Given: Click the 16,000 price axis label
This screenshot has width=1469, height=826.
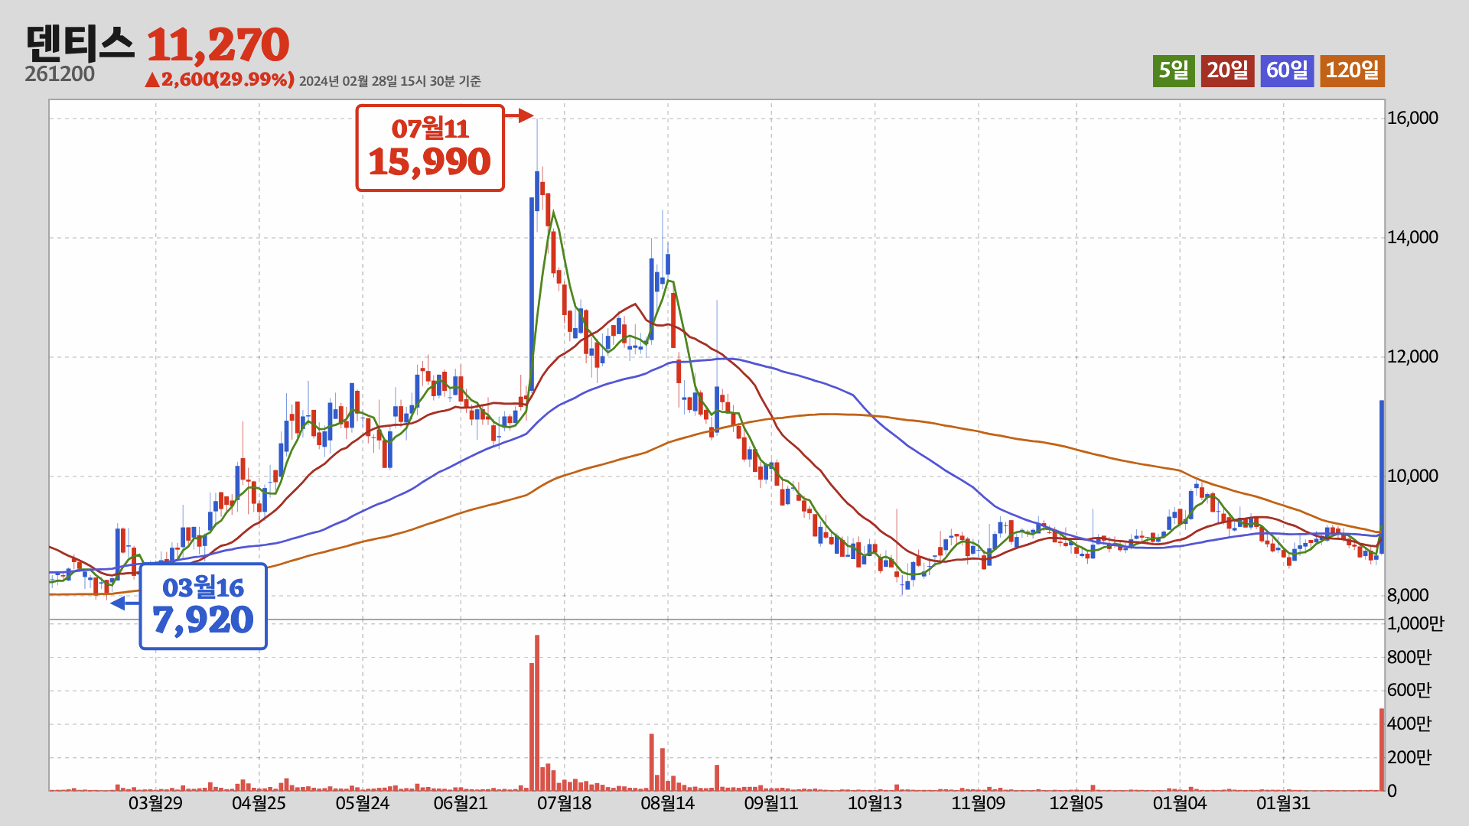Looking at the screenshot, I should [x=1412, y=118].
